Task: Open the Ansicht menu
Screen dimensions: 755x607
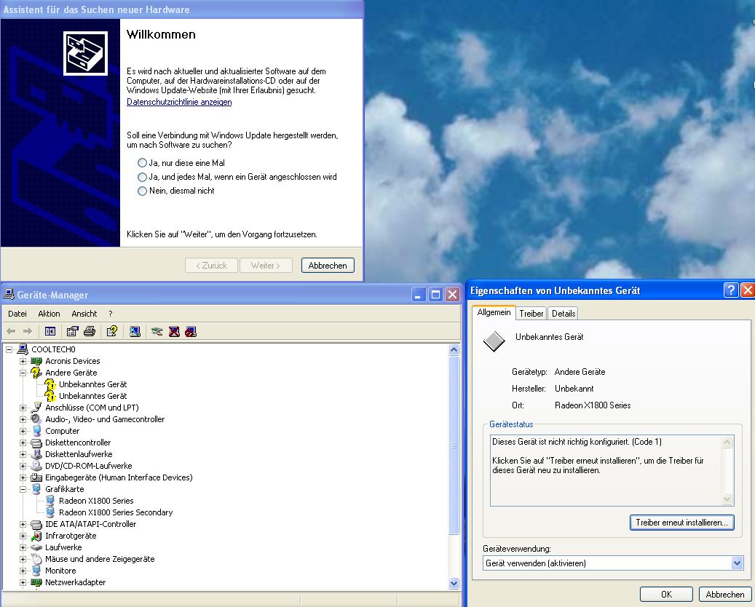Action: click(x=84, y=314)
